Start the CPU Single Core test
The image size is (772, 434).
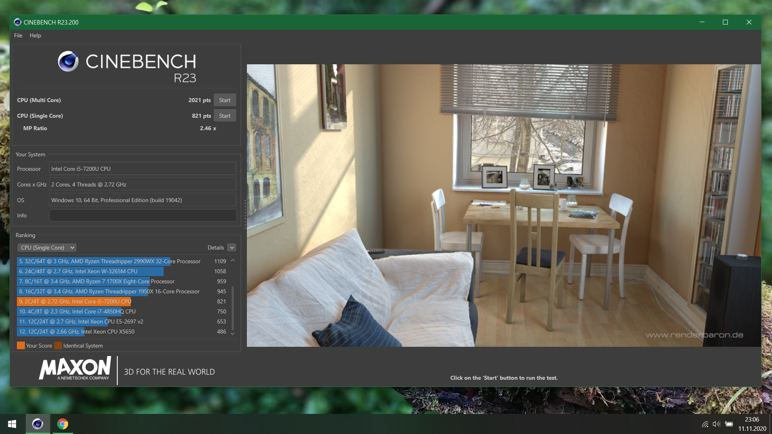[x=224, y=116]
